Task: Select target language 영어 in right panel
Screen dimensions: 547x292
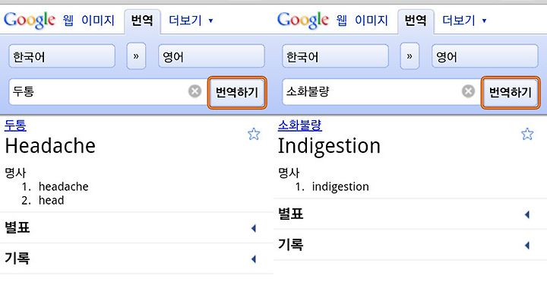Action: (485, 56)
